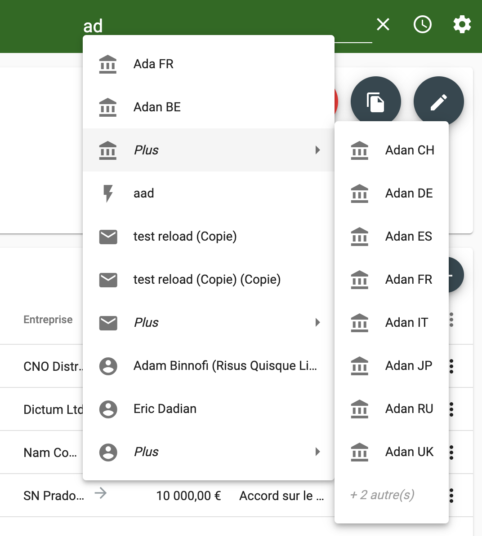Open three-dot menu for CNO Distr row

click(451, 366)
